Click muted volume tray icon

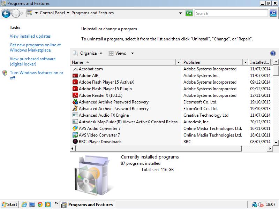pos(261,205)
